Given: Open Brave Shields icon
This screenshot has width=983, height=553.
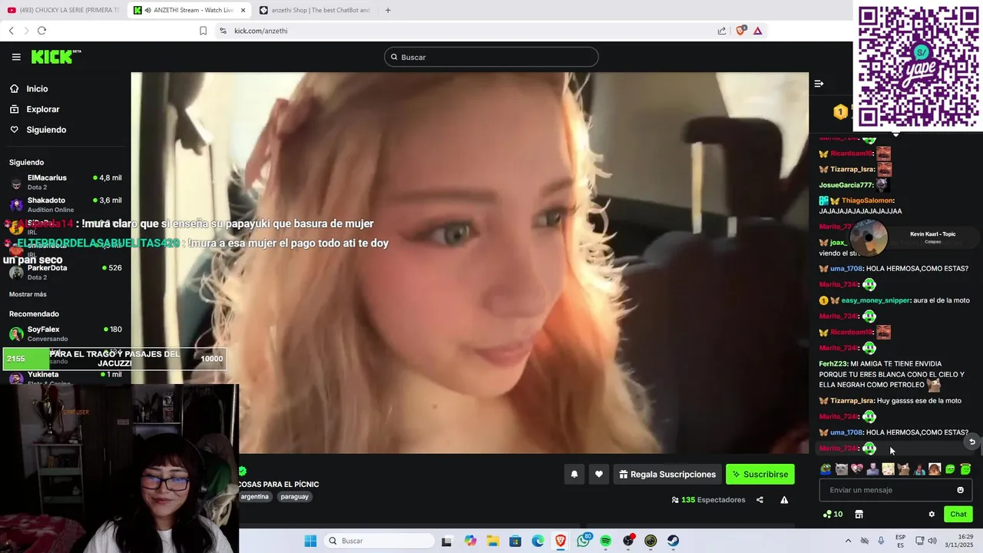Looking at the screenshot, I should coord(740,31).
